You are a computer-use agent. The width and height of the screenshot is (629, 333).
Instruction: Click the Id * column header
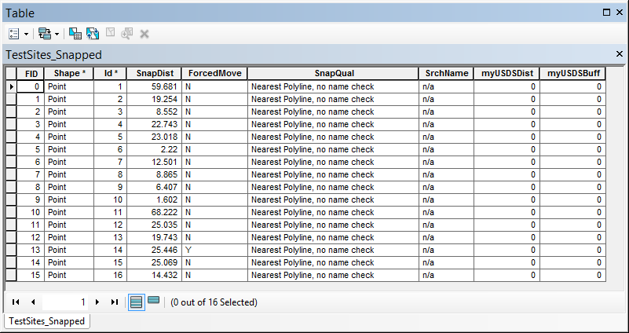coord(110,73)
